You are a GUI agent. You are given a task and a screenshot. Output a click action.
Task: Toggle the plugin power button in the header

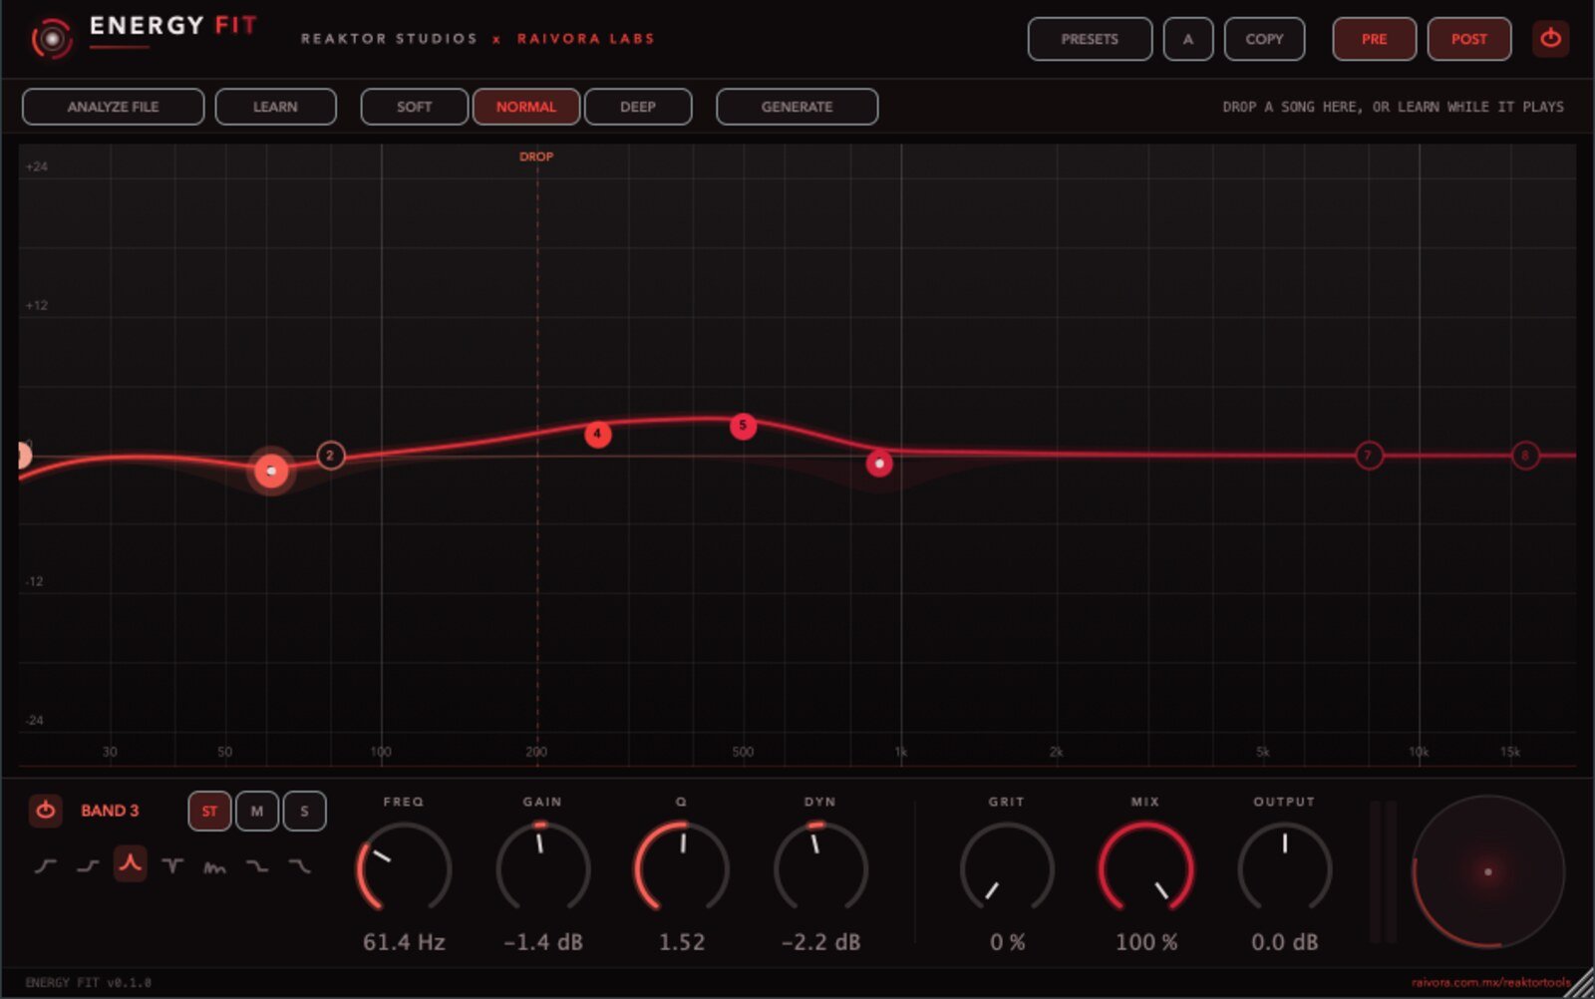(x=1550, y=39)
